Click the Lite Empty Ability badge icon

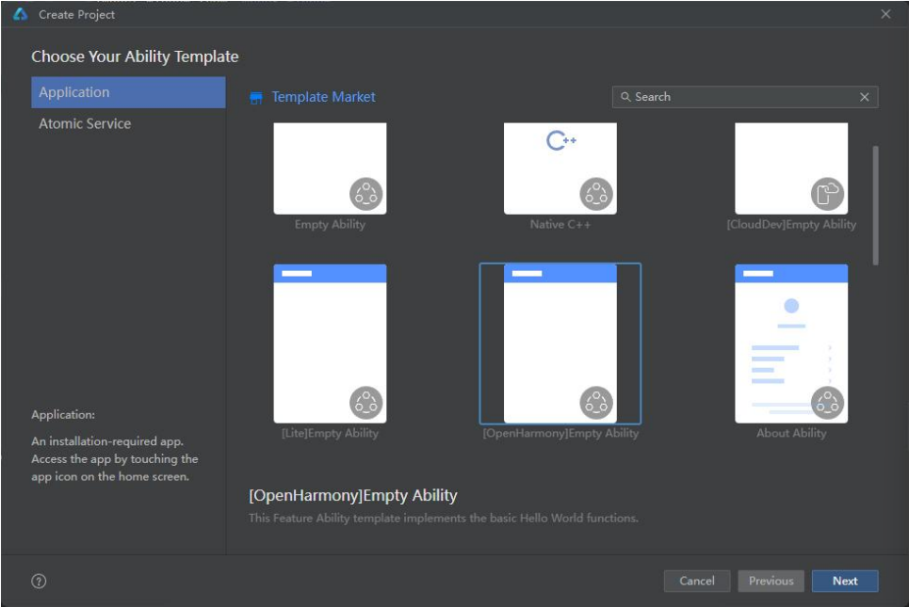(x=365, y=403)
